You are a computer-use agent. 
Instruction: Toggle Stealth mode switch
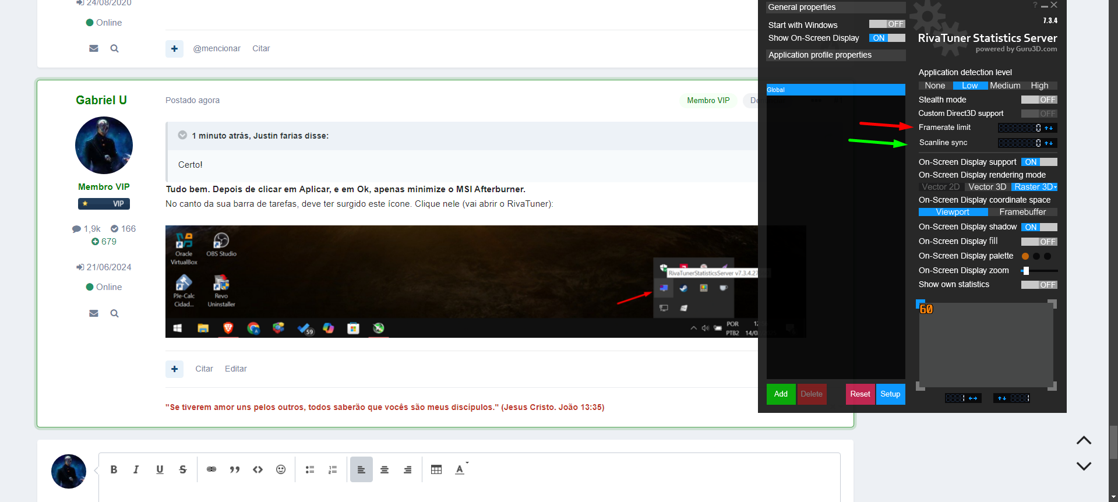(x=1039, y=100)
